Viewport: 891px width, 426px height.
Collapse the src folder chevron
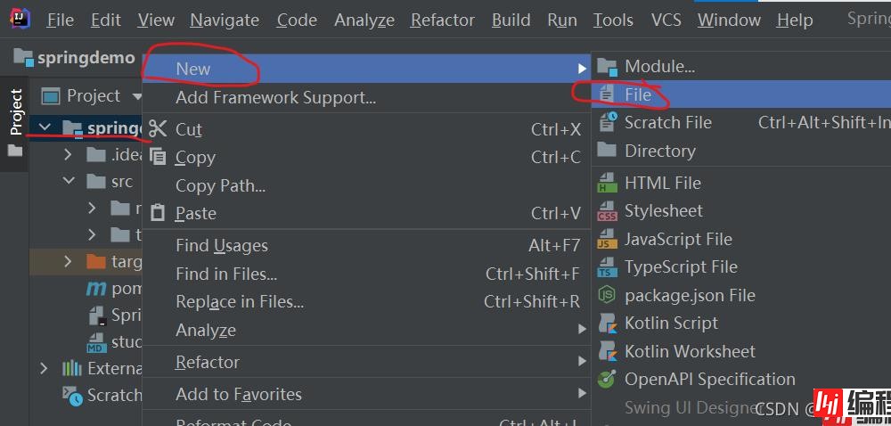[69, 182]
